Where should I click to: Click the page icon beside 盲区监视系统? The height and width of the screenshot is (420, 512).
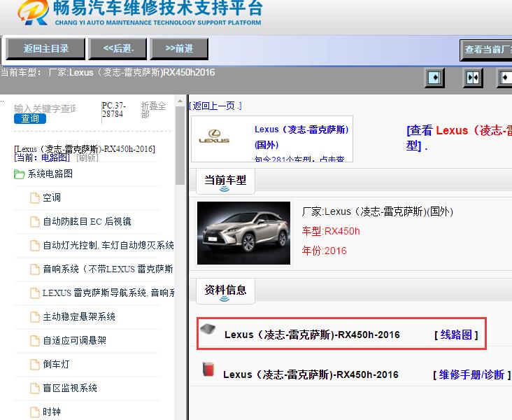click(35, 388)
